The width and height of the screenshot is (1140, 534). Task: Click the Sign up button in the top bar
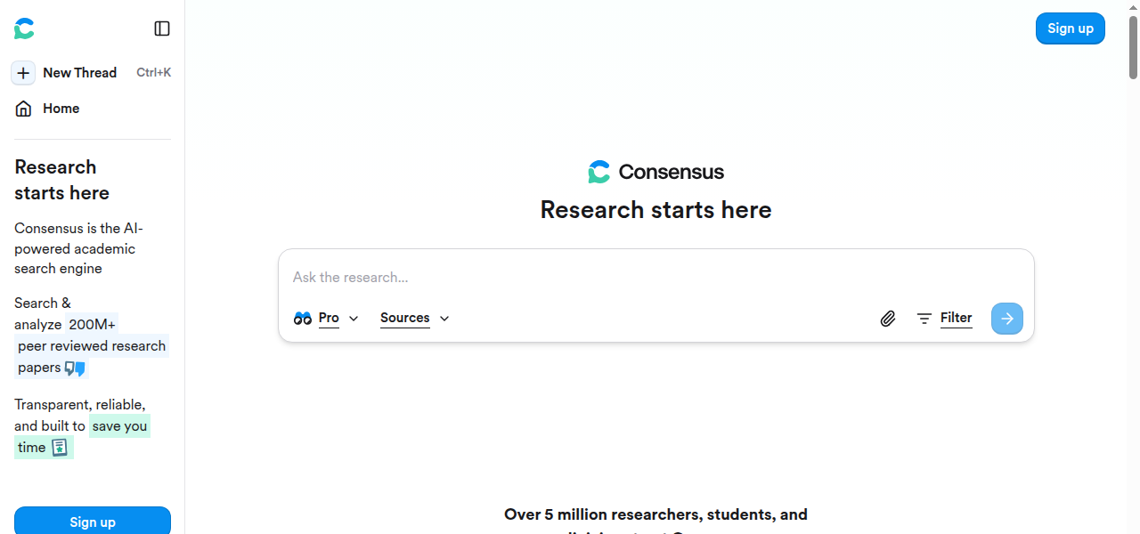(1070, 28)
